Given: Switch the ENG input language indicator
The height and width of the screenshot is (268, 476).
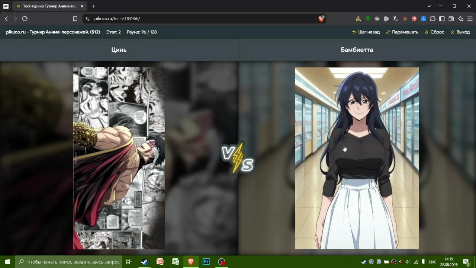Looking at the screenshot, I should 433,262.
